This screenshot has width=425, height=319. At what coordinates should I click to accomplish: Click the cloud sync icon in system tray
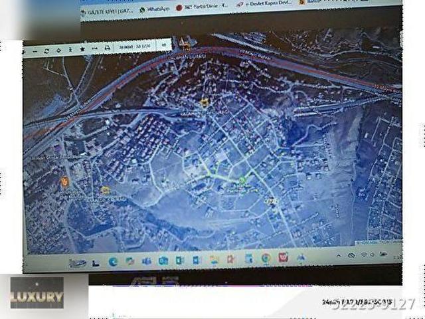tap(351, 255)
